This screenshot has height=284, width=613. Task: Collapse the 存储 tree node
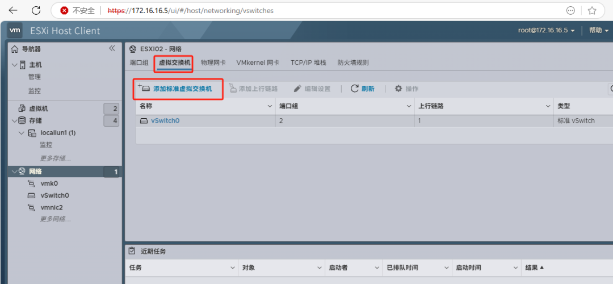click(14, 120)
